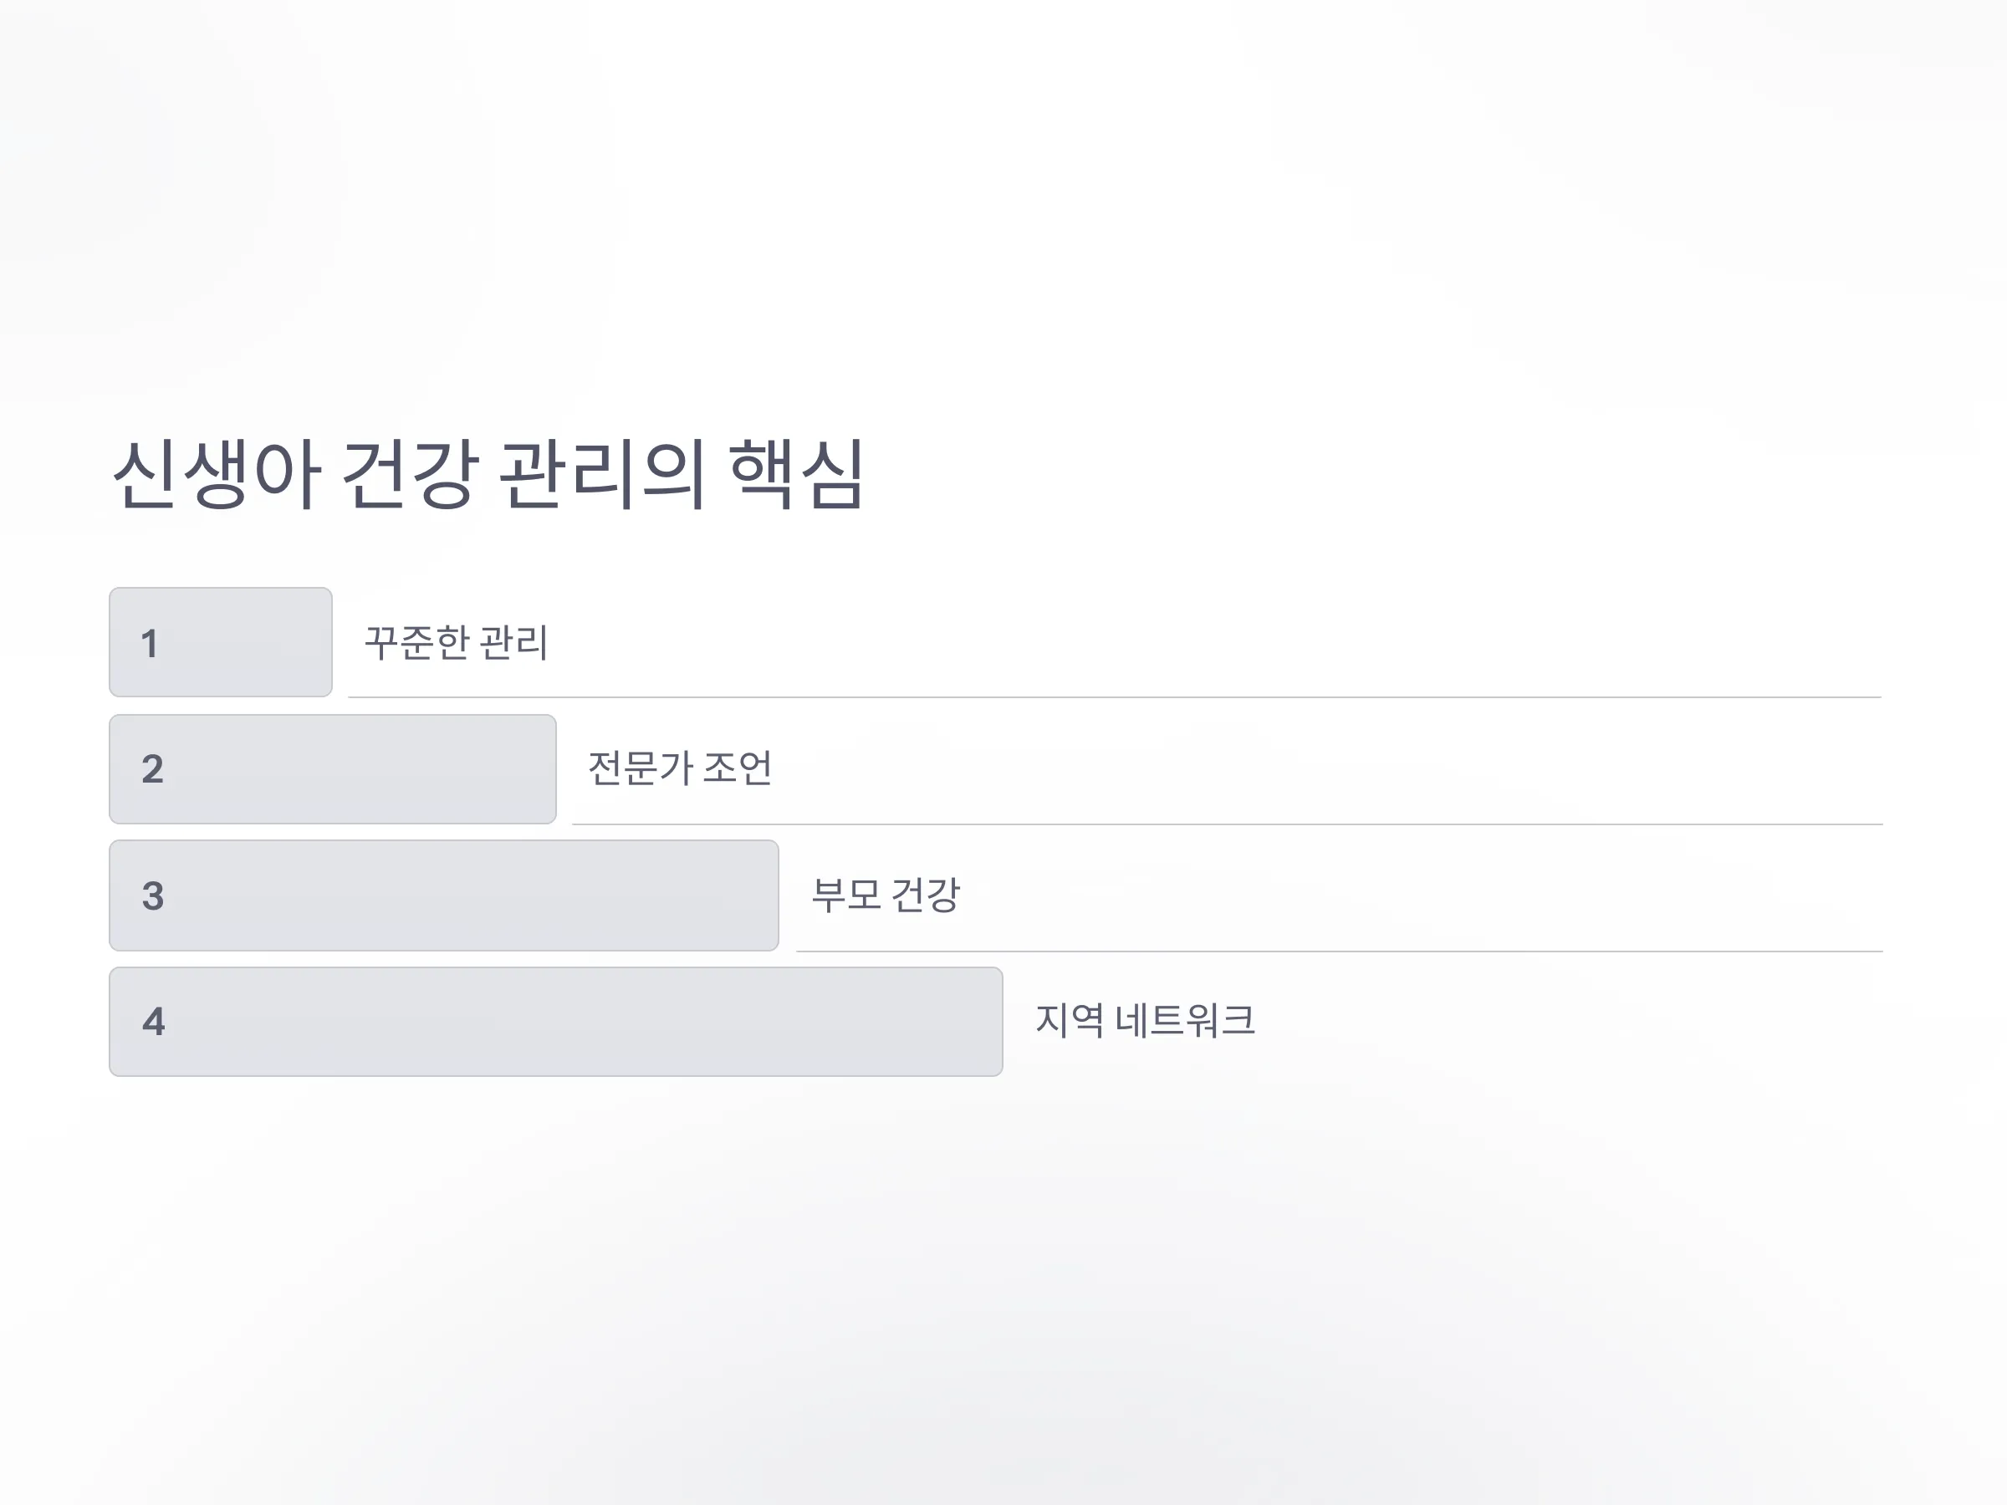Screen dimensions: 2007x1505
Task: Select the numbered box labeled 1
Action: tap(221, 642)
